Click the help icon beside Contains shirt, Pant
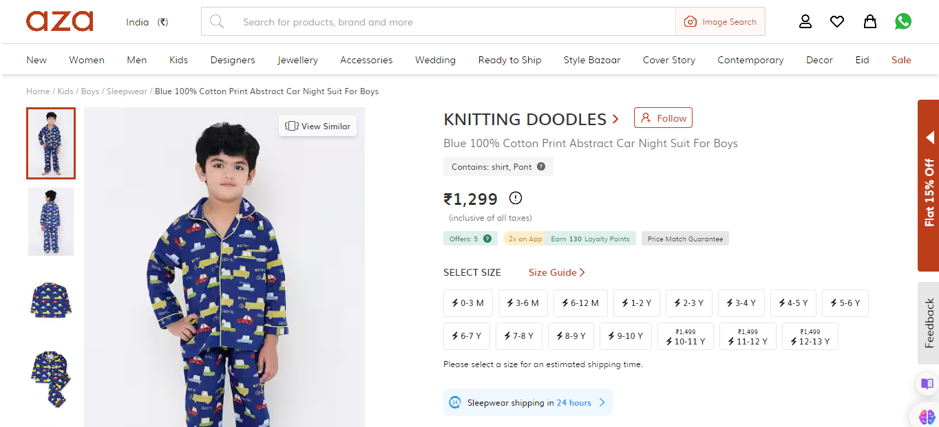The height and width of the screenshot is (427, 939). click(x=541, y=166)
